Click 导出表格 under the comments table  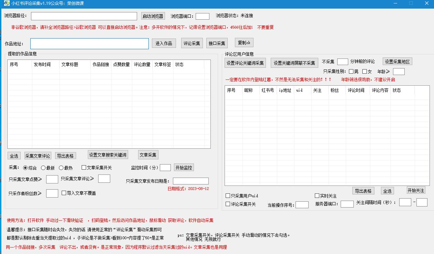pyautogui.click(x=363, y=191)
